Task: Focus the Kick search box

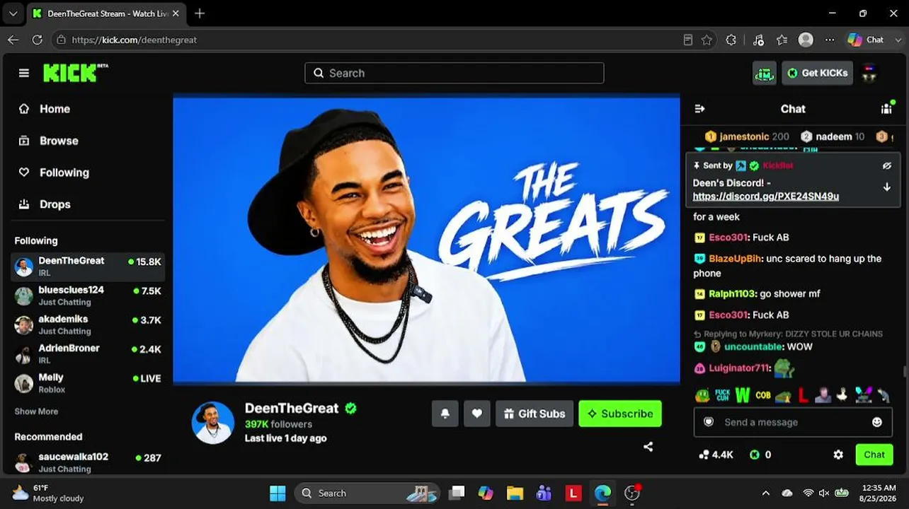Action: click(x=454, y=73)
